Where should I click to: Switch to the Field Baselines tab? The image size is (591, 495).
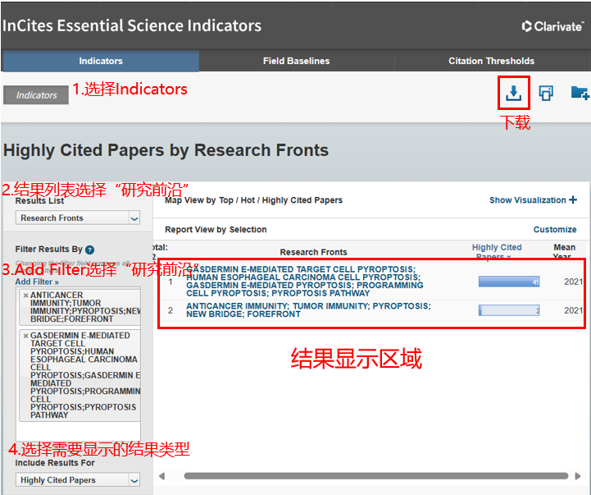coord(296,61)
